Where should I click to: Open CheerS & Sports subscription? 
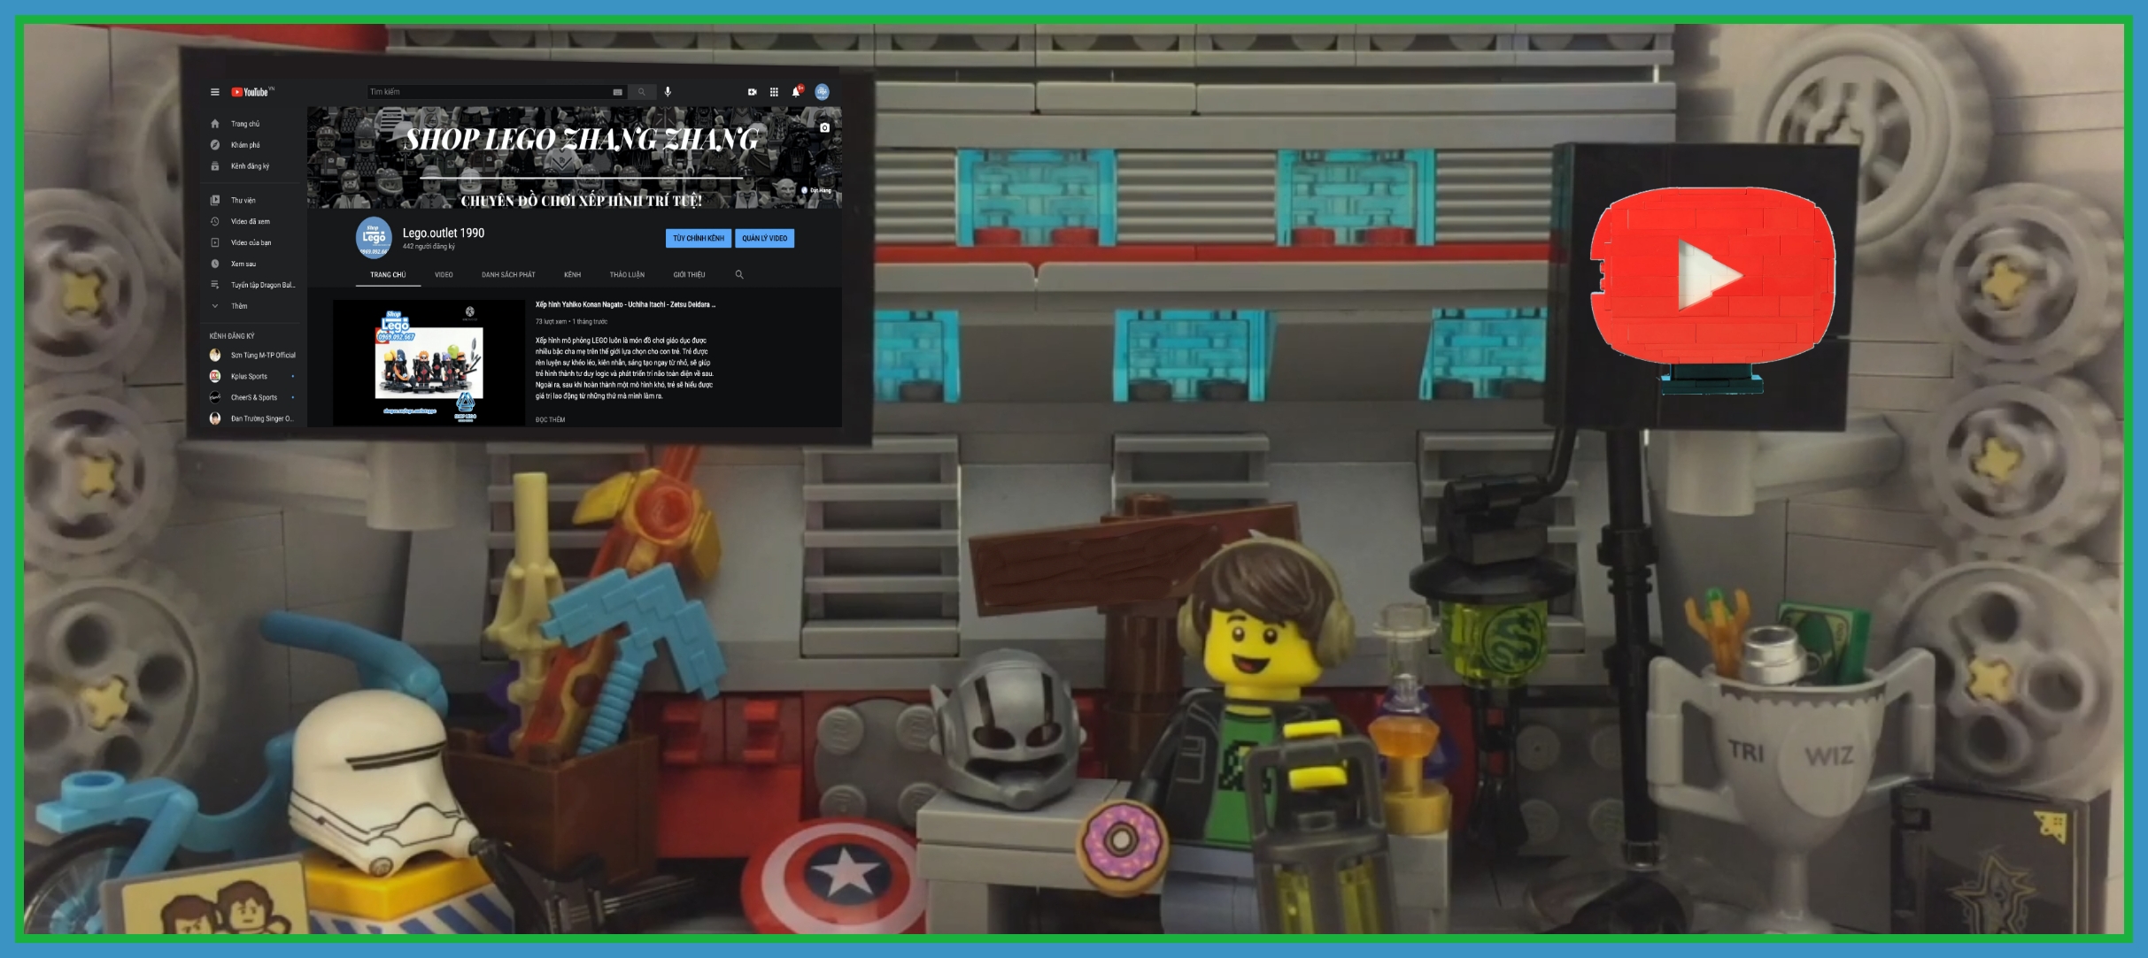[255, 398]
